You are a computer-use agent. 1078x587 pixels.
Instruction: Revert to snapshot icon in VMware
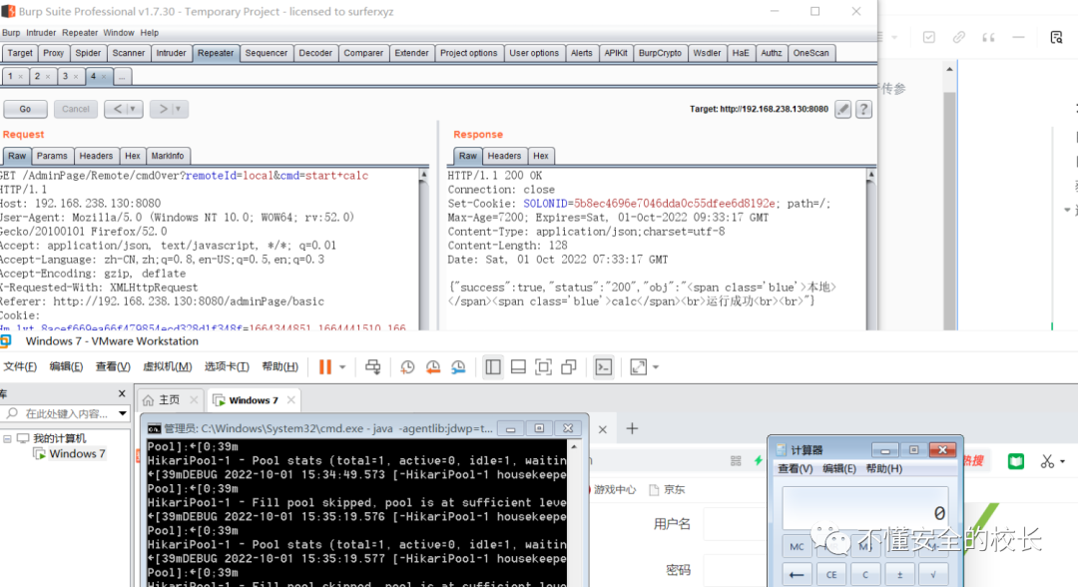[x=433, y=367]
